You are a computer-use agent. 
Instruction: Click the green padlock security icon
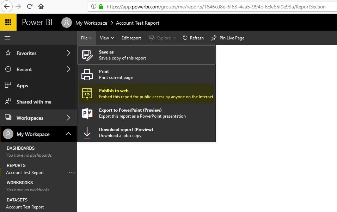coord(101,6)
